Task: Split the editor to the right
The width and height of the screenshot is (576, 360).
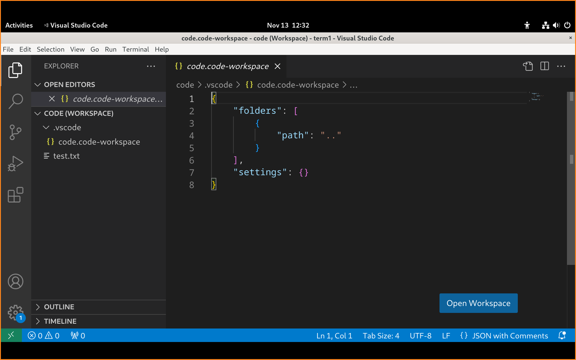Action: [544, 66]
